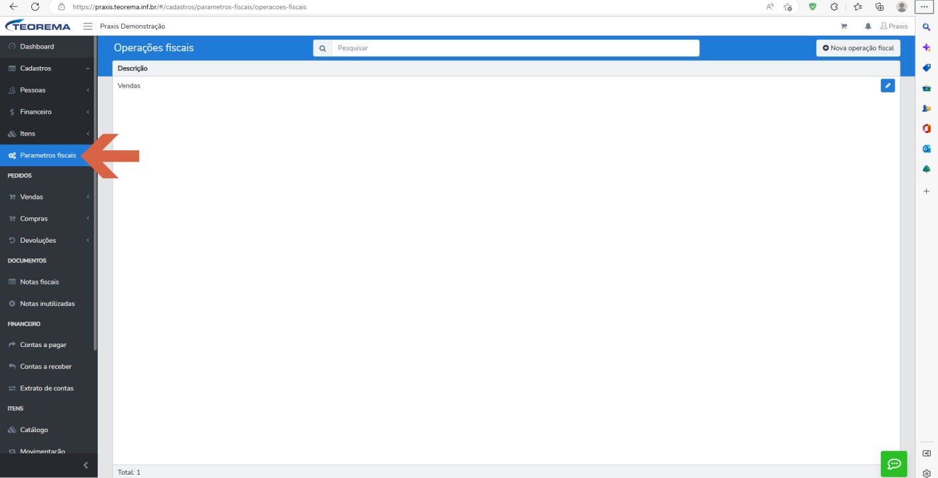Open browser extensions puzzle icon
Screen dimensions: 938x478
[x=834, y=7]
